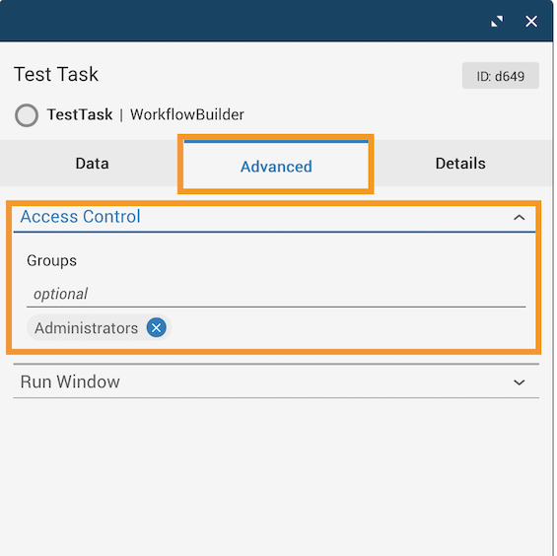Click the Access Control header title
Screen dimensions: 557x556
click(x=80, y=217)
